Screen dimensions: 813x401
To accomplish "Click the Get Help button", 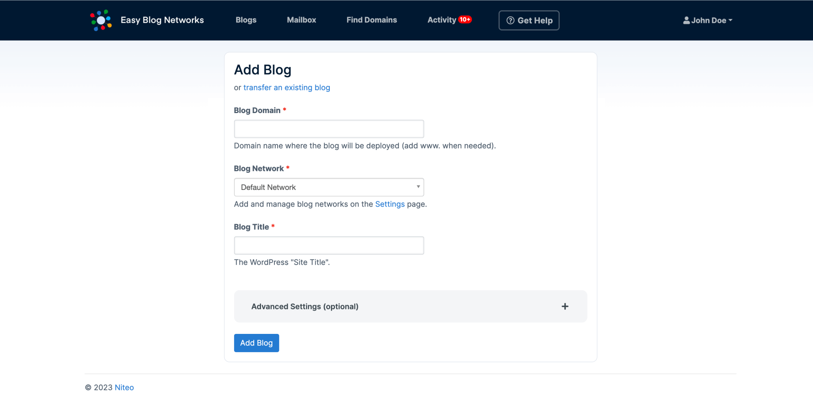I will click(x=529, y=20).
